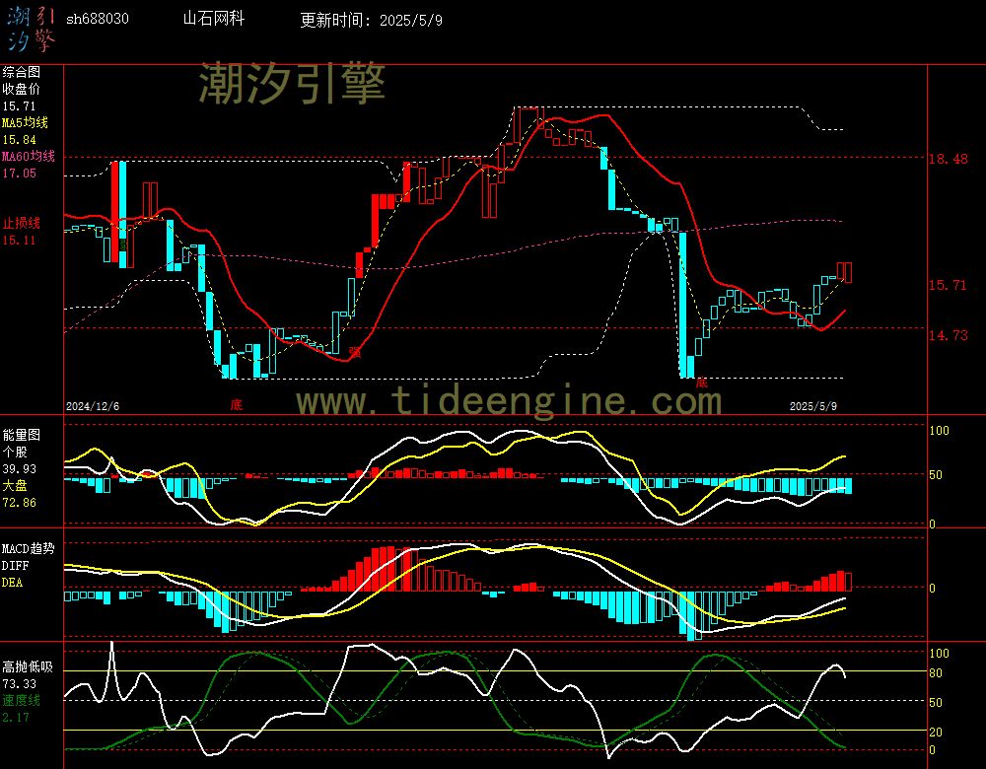Click the 0 axis label of MACD panel
The width and height of the screenshot is (986, 769).
932,588
